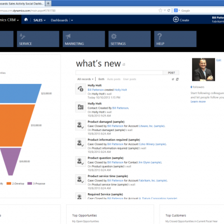
Task: Reload page using browser refresh icon
Action: coord(169,11)
